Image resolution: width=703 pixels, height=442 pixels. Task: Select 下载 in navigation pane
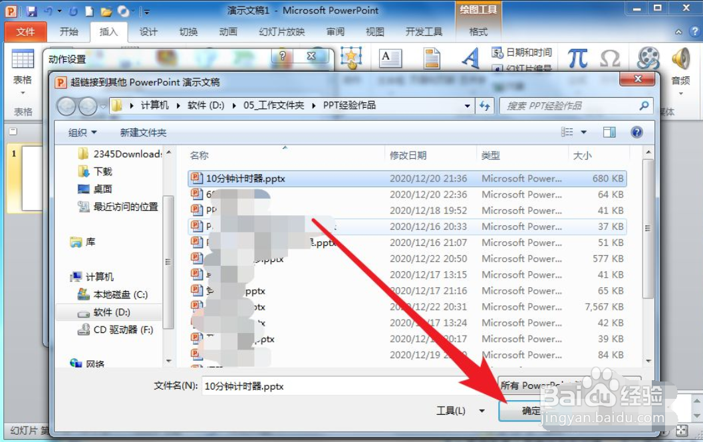(x=94, y=171)
